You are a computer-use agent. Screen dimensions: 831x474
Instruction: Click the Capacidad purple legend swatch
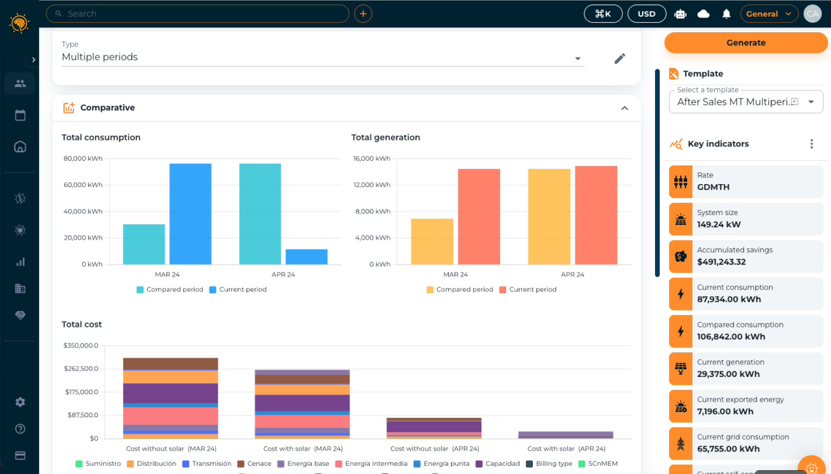click(479, 463)
